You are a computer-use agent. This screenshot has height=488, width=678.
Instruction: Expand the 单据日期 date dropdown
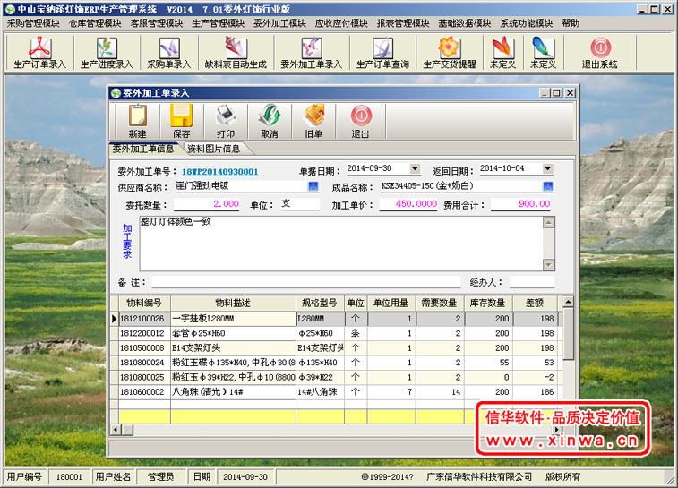(414, 168)
